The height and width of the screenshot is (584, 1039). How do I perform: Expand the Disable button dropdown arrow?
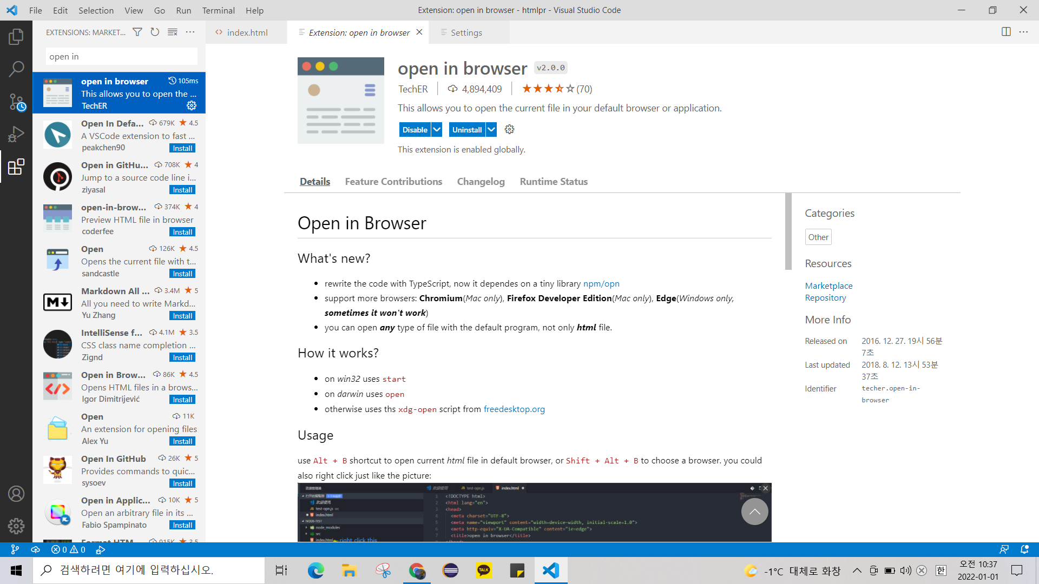(x=437, y=130)
